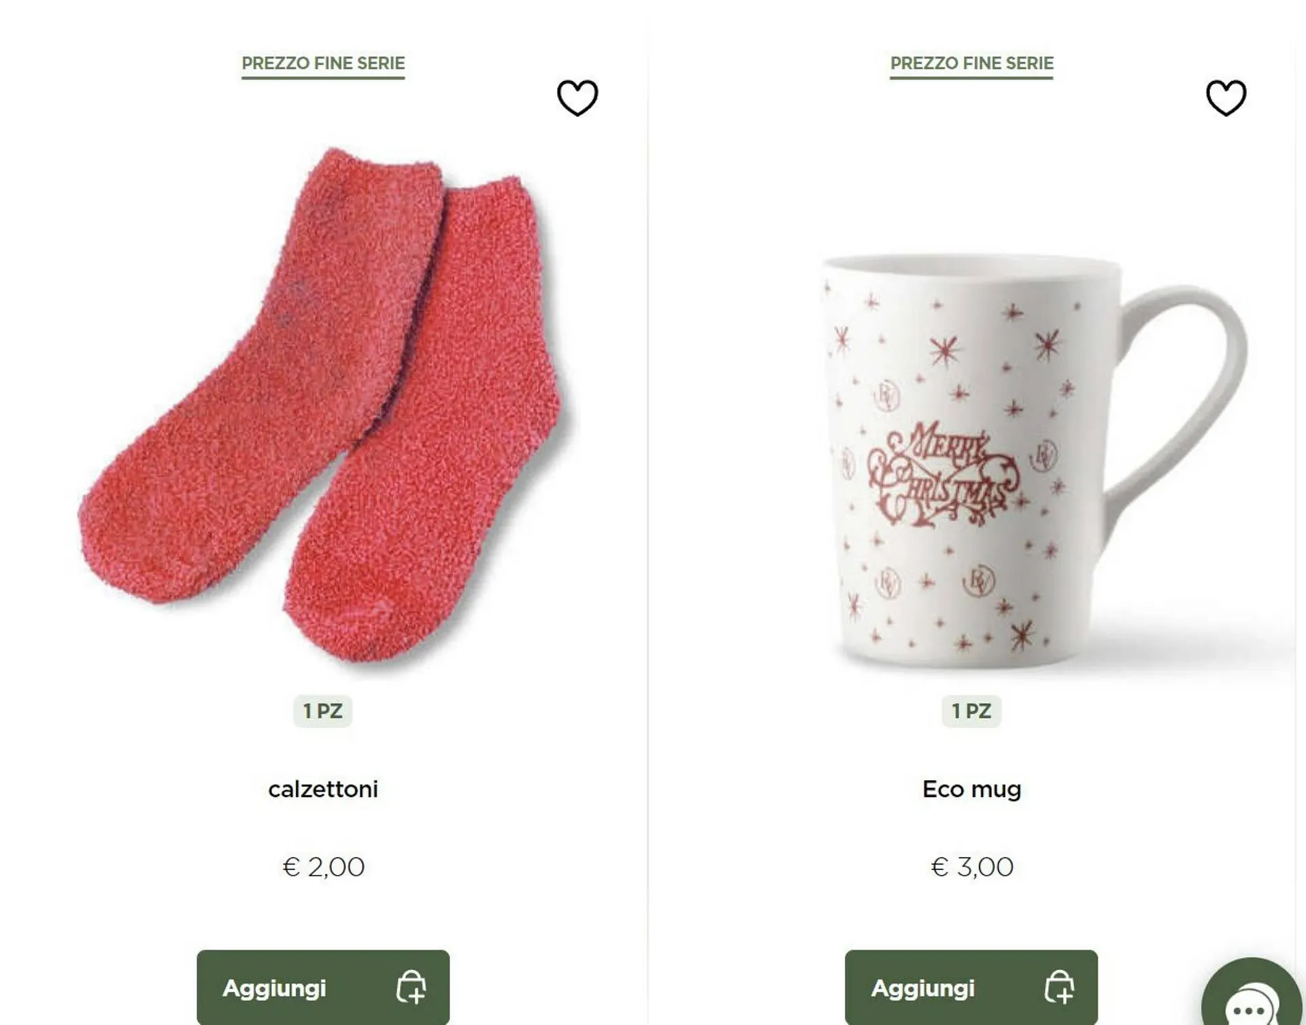Screen dimensions: 1306x1025
Task: Click the € 2,00 price of calzettoni
Action: (x=323, y=867)
